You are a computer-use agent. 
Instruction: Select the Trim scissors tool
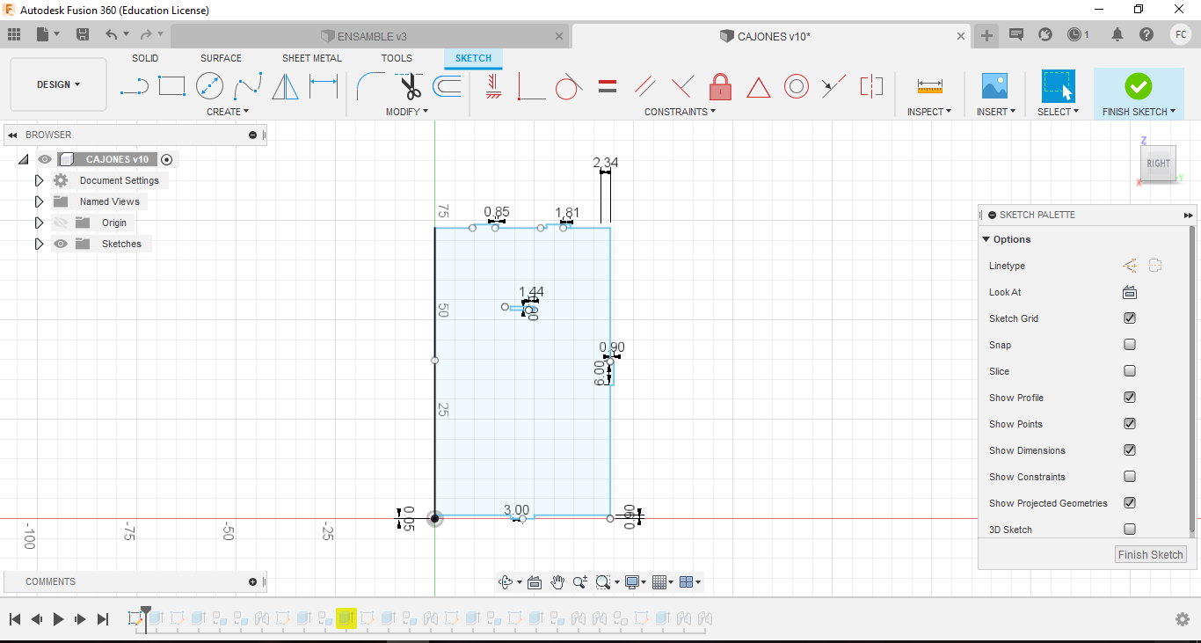click(410, 86)
